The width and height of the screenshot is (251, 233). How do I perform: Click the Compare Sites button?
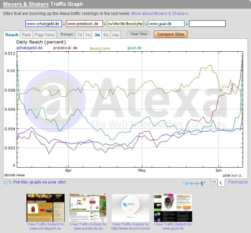pyautogui.click(x=171, y=34)
